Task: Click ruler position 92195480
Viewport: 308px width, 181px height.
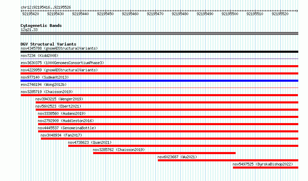Action: pyautogui.click(x=180, y=14)
